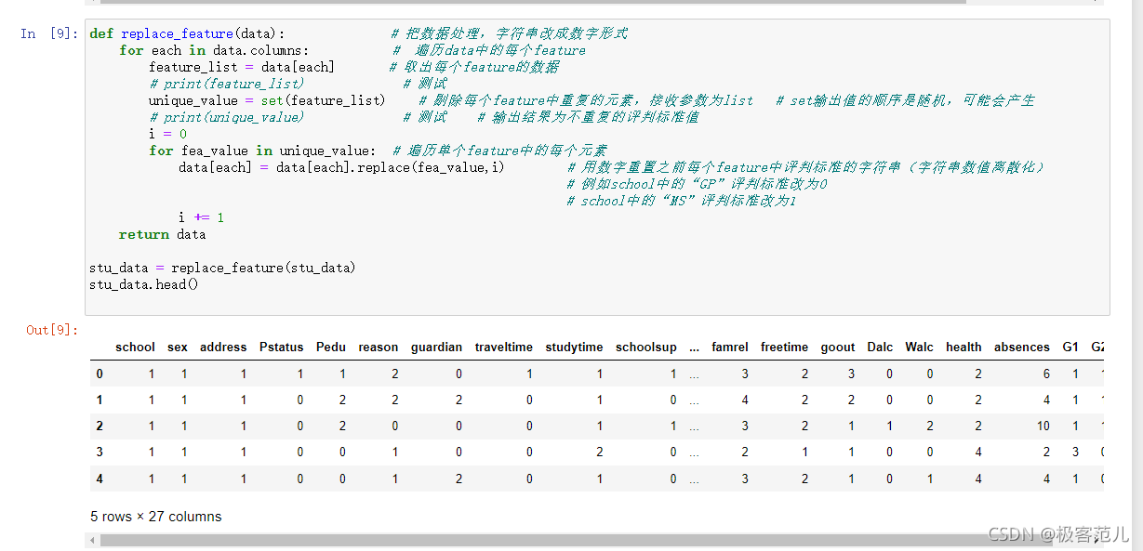Screen dimensions: 1143x551
Task: Click the output scrollbar left arrow
Action: [92, 540]
